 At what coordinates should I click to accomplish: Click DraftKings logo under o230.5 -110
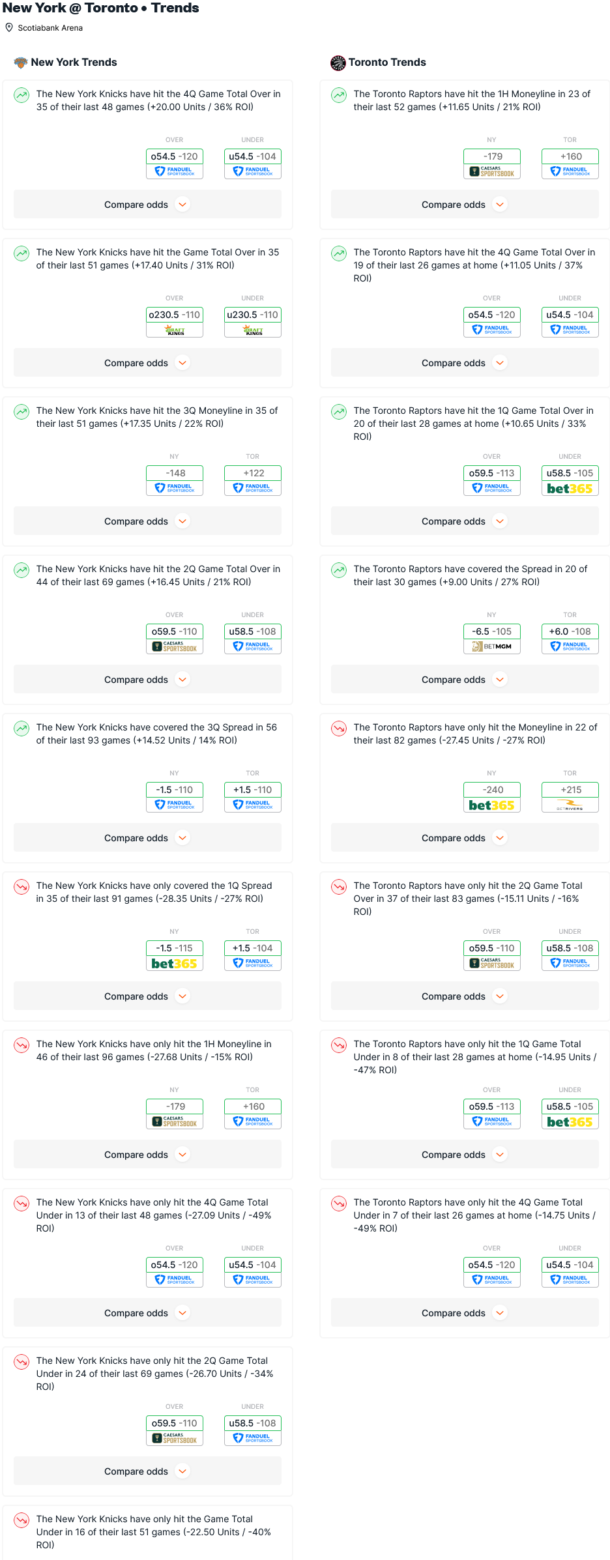pyautogui.click(x=175, y=330)
